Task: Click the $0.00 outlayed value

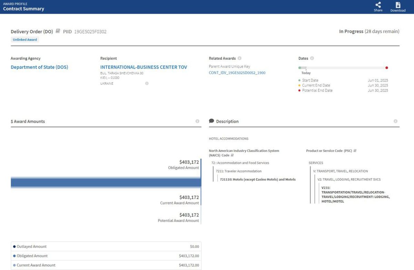Action: point(195,247)
